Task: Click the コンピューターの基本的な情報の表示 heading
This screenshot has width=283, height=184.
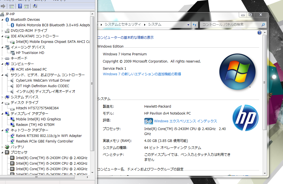Action: (x=125, y=38)
